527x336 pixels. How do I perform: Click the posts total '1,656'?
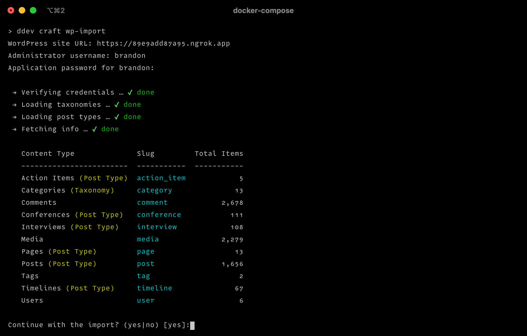point(232,264)
